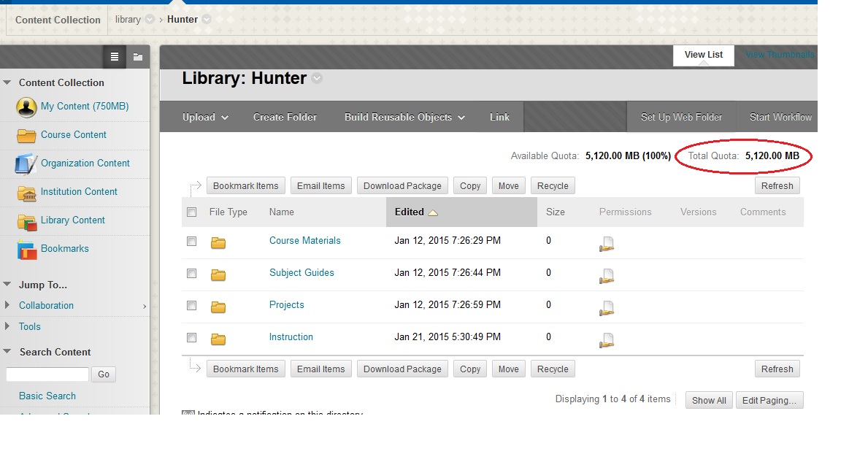841x473 pixels.
Task: Select all items via header checkbox
Action: pyautogui.click(x=191, y=212)
